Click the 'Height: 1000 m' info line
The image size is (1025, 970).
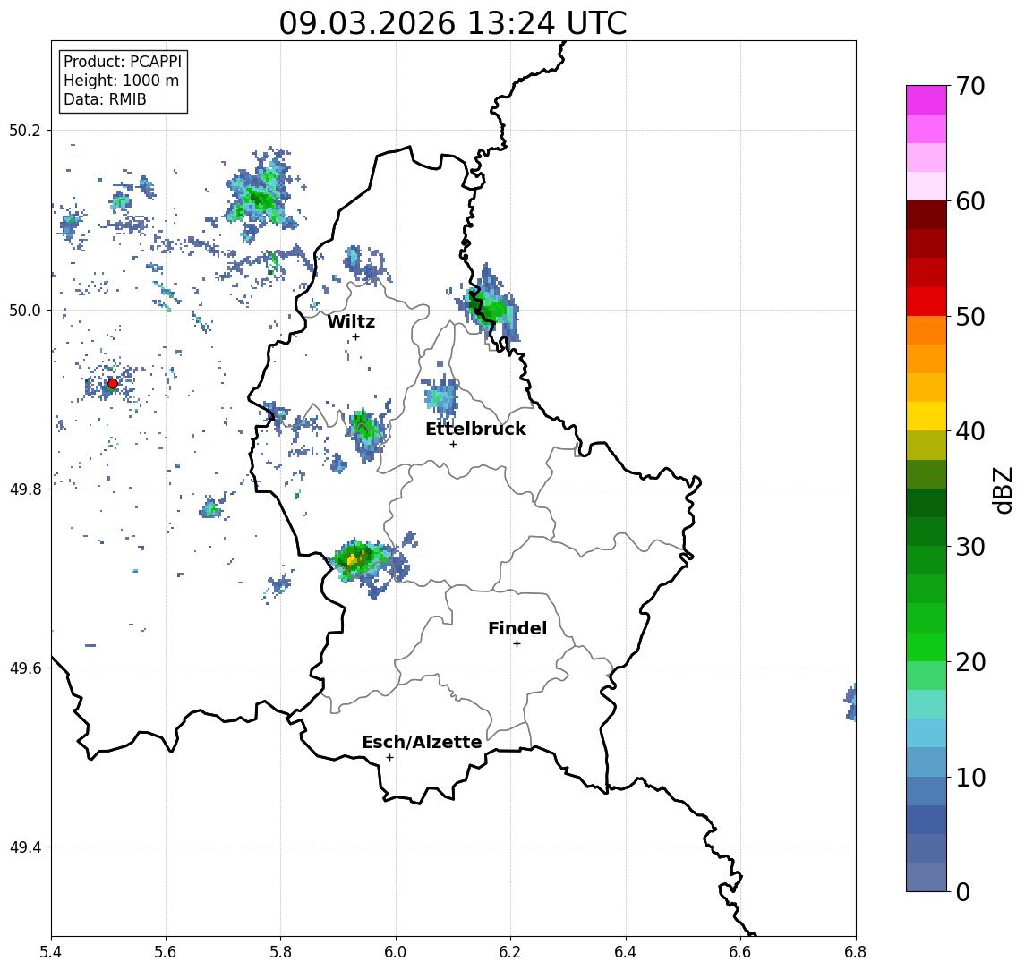pos(121,81)
